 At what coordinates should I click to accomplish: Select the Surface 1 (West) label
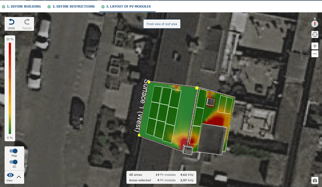(142, 105)
